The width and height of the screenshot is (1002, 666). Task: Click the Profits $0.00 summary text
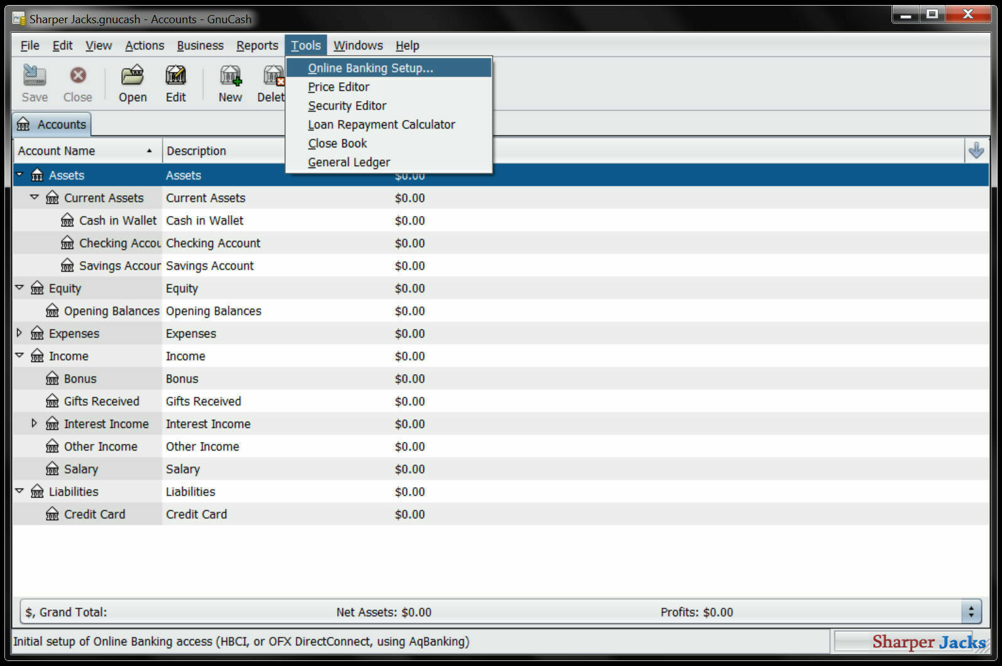click(697, 612)
